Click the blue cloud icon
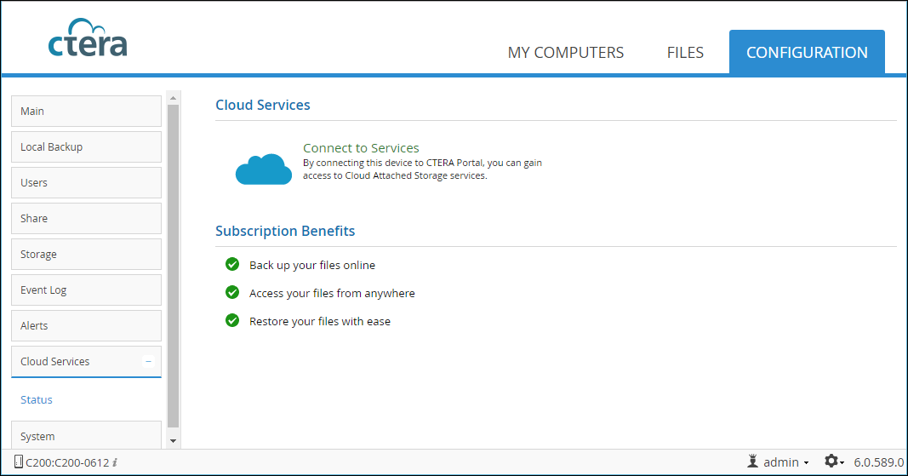Screen dimensions: 908x476 coord(264,169)
